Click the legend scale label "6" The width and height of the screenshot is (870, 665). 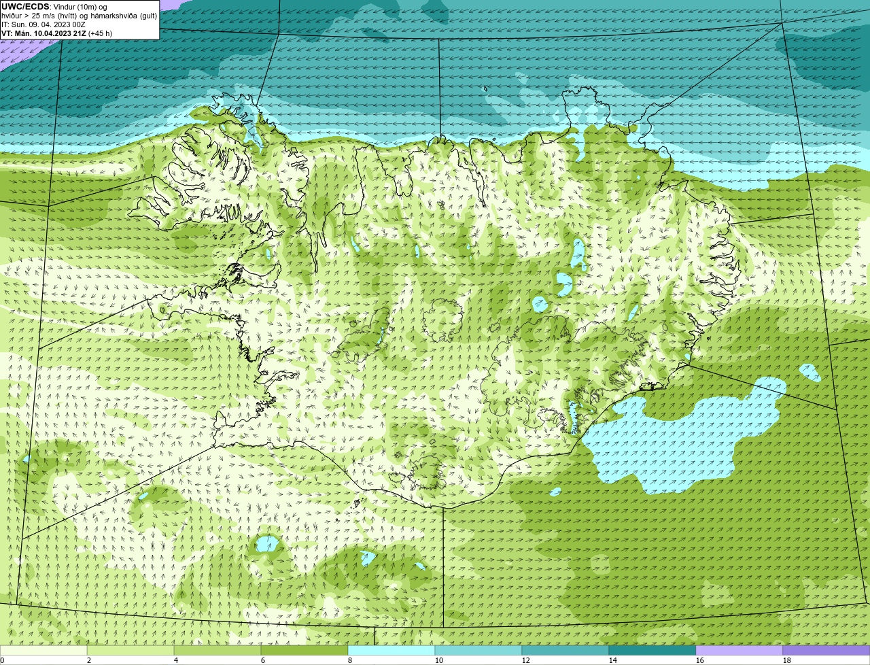click(262, 660)
